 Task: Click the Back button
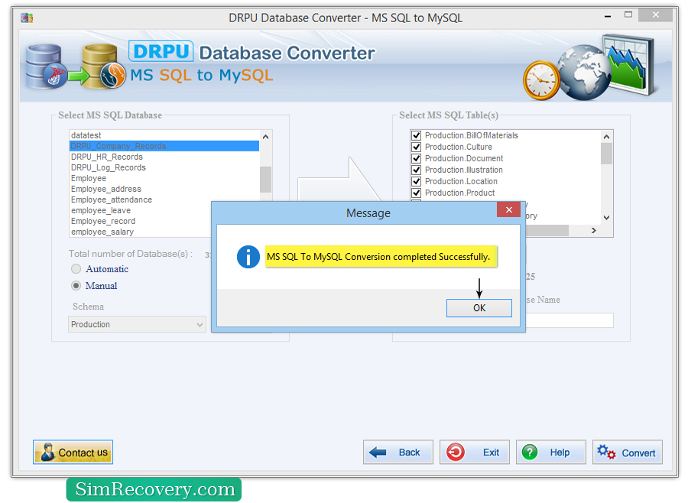click(x=398, y=452)
